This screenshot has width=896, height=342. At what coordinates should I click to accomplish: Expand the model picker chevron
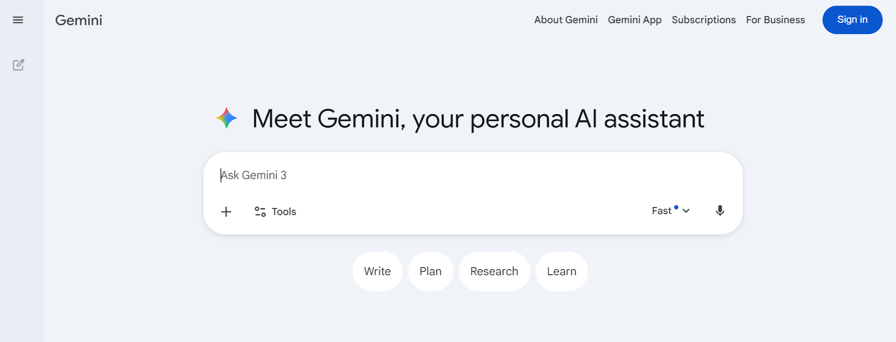coord(685,211)
